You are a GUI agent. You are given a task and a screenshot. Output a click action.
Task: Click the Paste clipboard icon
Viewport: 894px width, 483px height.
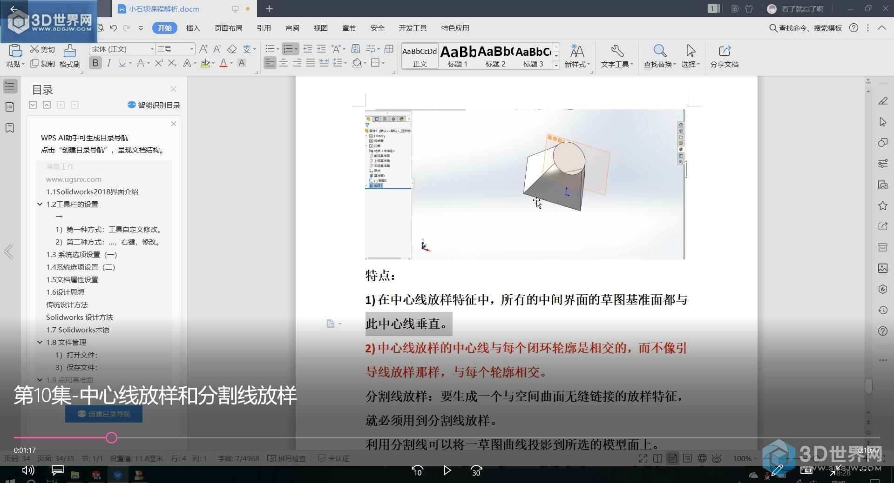(x=15, y=51)
